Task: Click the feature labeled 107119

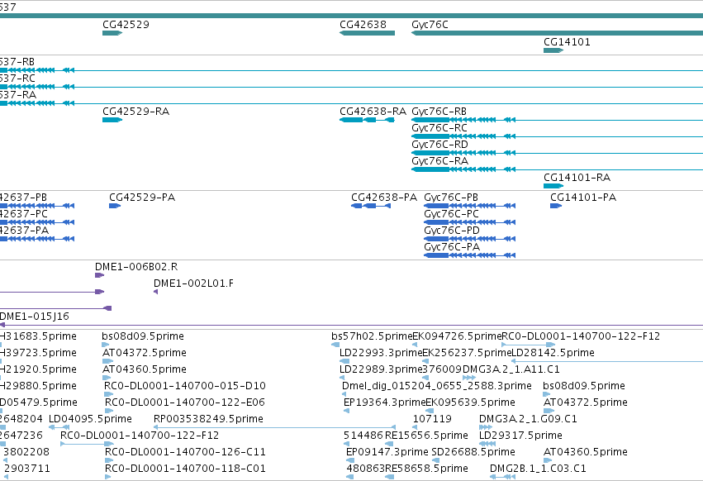Action: click(x=432, y=420)
